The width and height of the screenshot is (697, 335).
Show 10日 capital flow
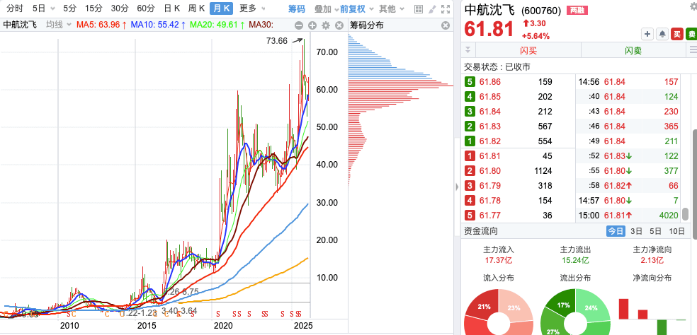pos(676,230)
